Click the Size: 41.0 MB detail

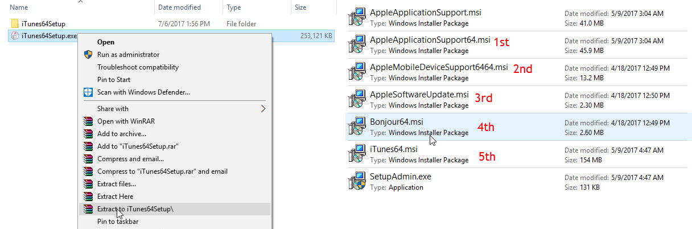[585, 23]
